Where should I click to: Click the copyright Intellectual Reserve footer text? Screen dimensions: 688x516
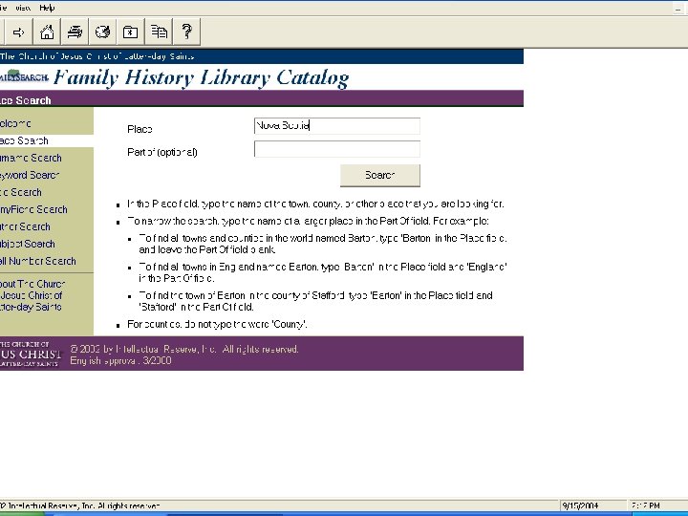coord(184,350)
